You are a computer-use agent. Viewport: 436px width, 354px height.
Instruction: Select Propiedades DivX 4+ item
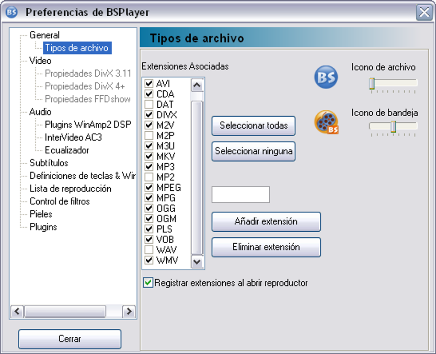(85, 86)
